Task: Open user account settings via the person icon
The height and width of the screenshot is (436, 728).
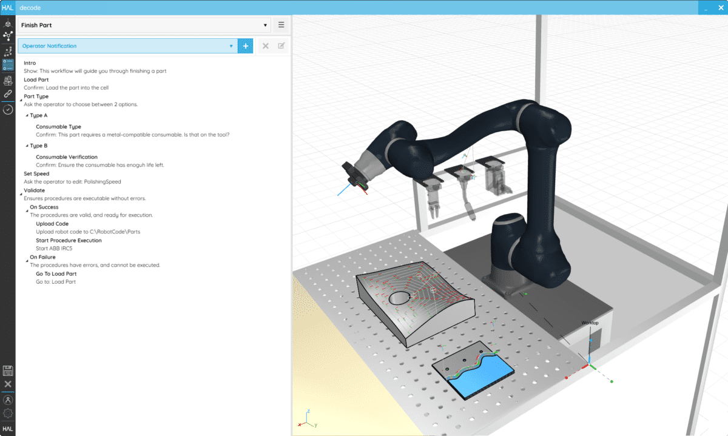Action: (x=8, y=400)
